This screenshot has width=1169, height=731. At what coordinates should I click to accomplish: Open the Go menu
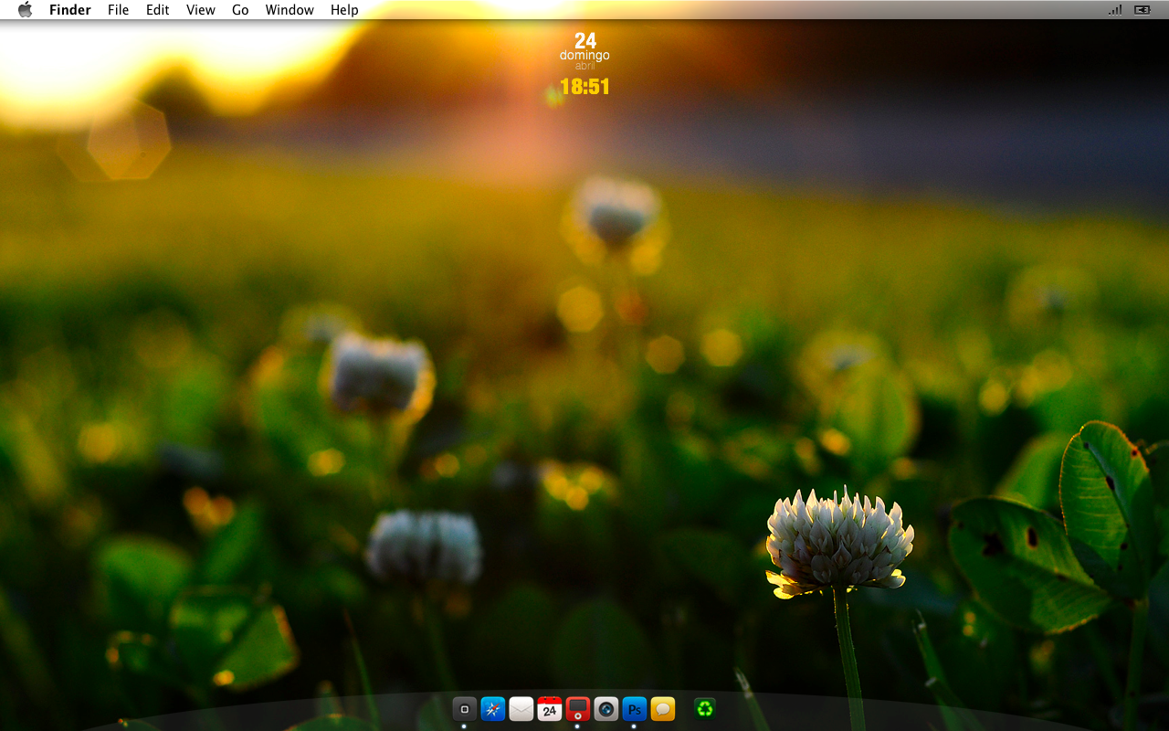240,10
